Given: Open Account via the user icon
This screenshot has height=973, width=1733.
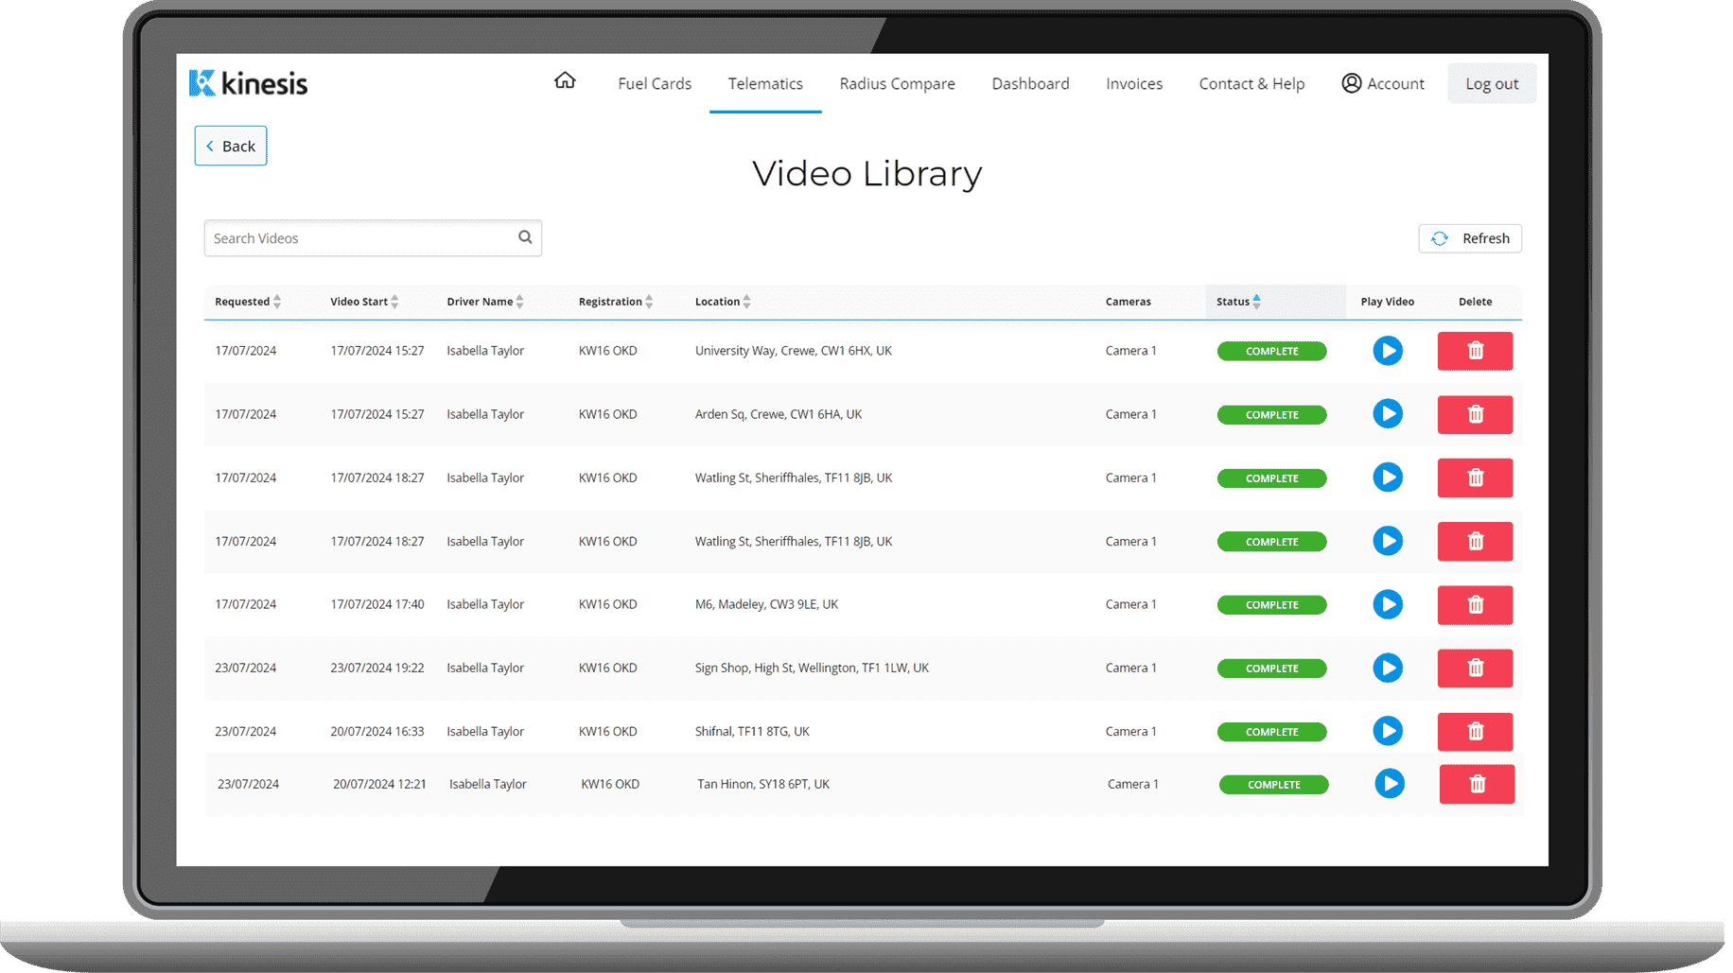Looking at the screenshot, I should 1351,83.
